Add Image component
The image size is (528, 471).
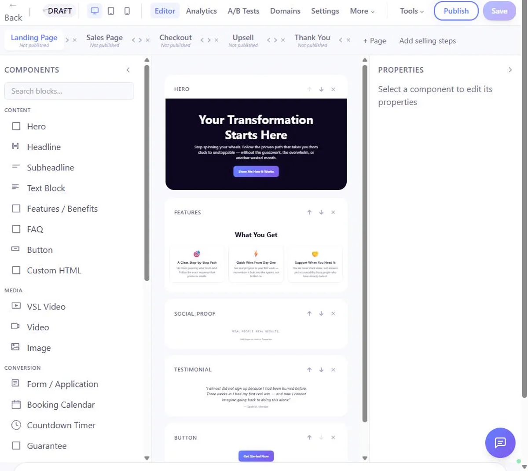(69, 348)
